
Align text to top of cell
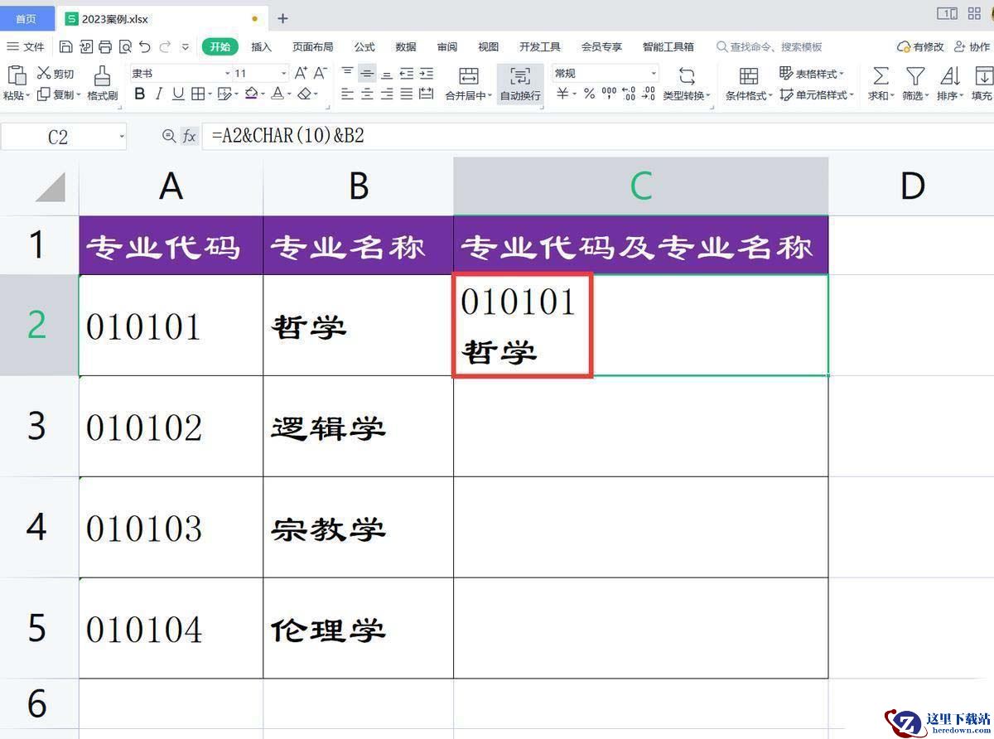point(348,73)
